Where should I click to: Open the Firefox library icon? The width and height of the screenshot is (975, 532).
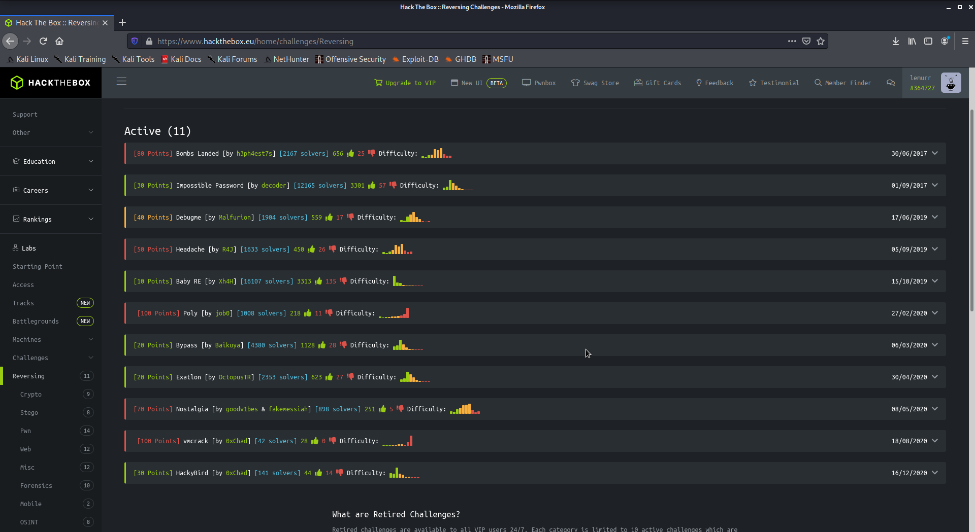[x=912, y=41]
